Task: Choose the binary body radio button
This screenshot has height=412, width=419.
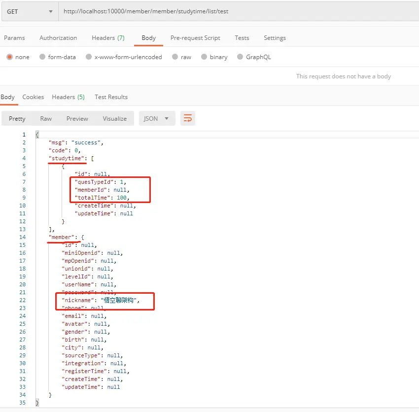Action: (x=204, y=57)
